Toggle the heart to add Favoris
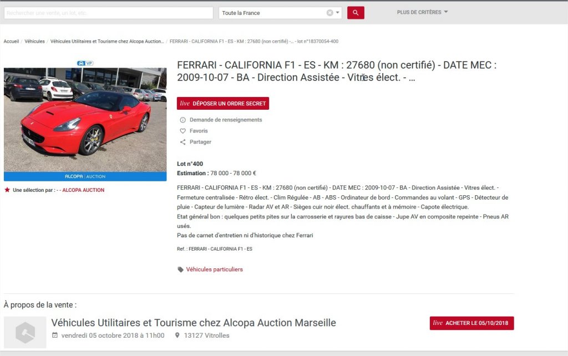The image size is (568, 356). click(183, 131)
